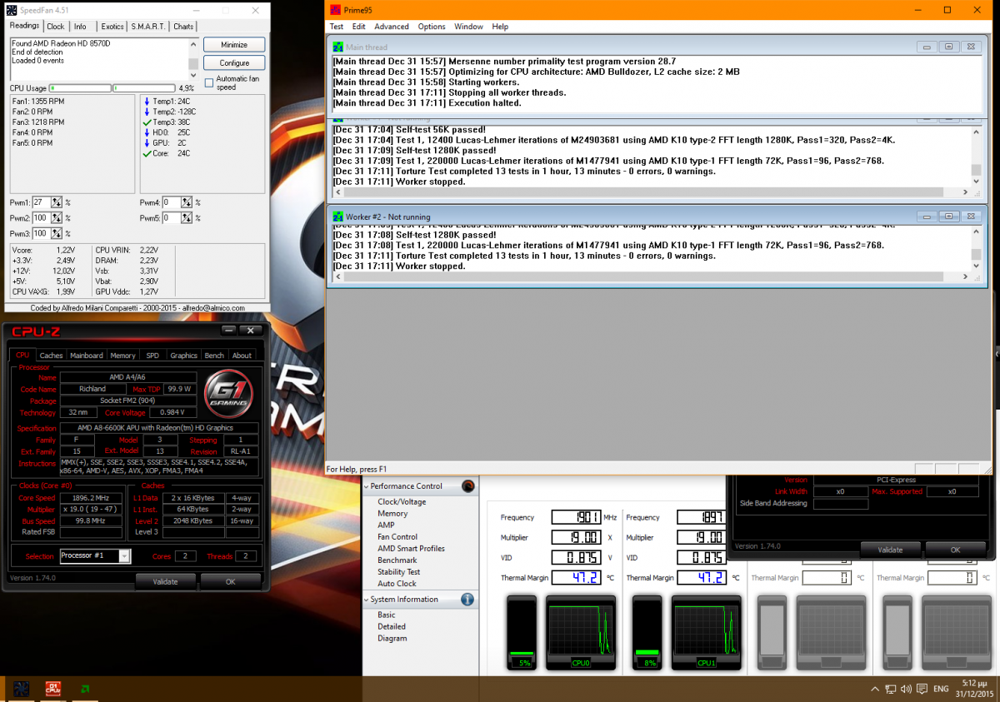Click SpeedFan's Configure button
Screen dimensions: 1000x702
pos(234,62)
